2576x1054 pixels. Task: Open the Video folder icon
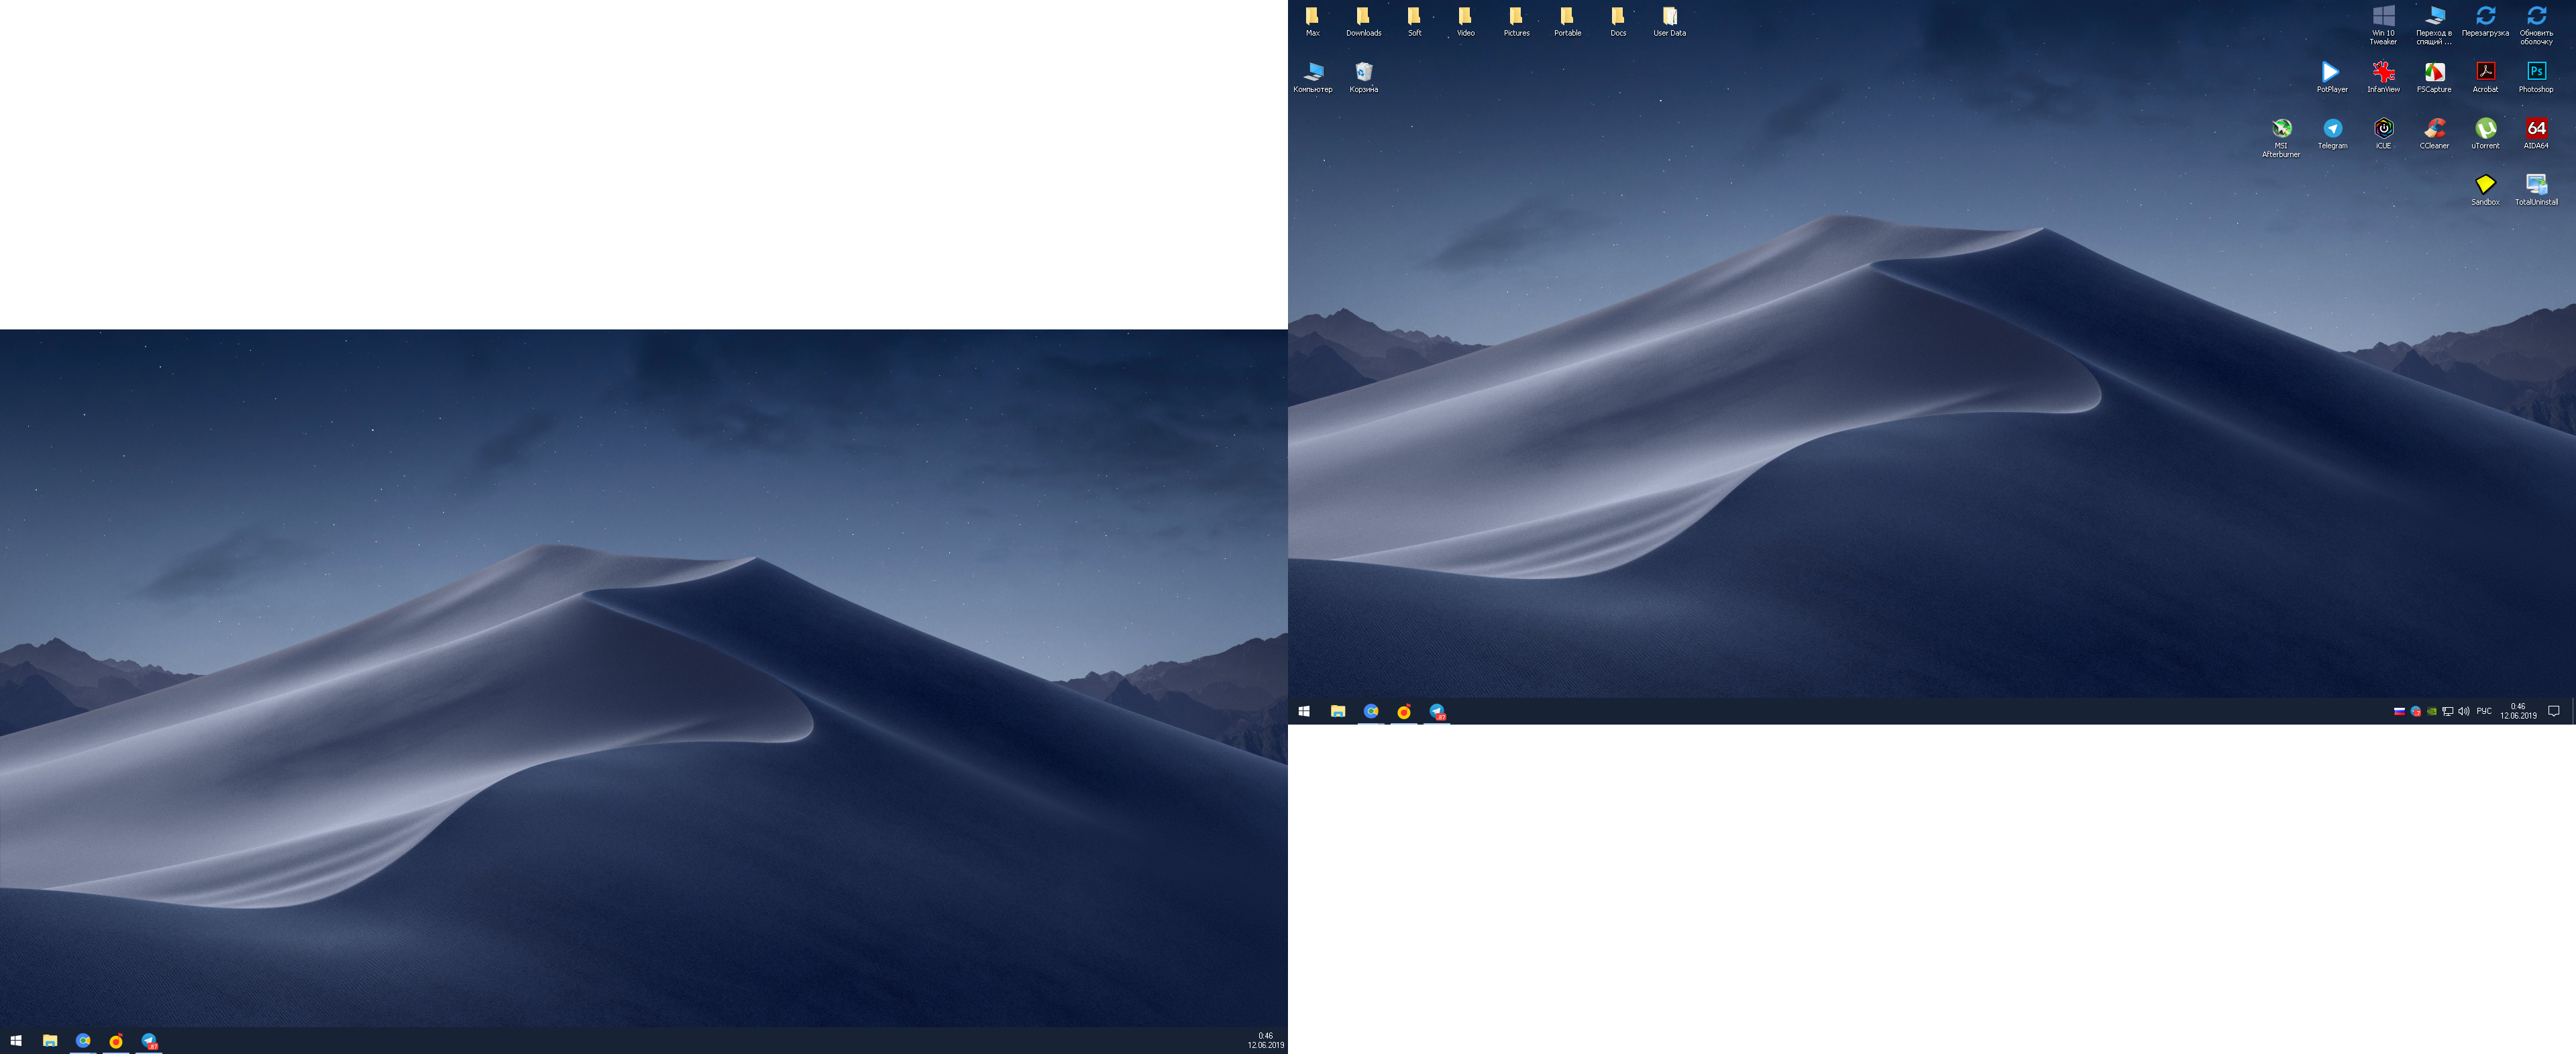point(1465,22)
